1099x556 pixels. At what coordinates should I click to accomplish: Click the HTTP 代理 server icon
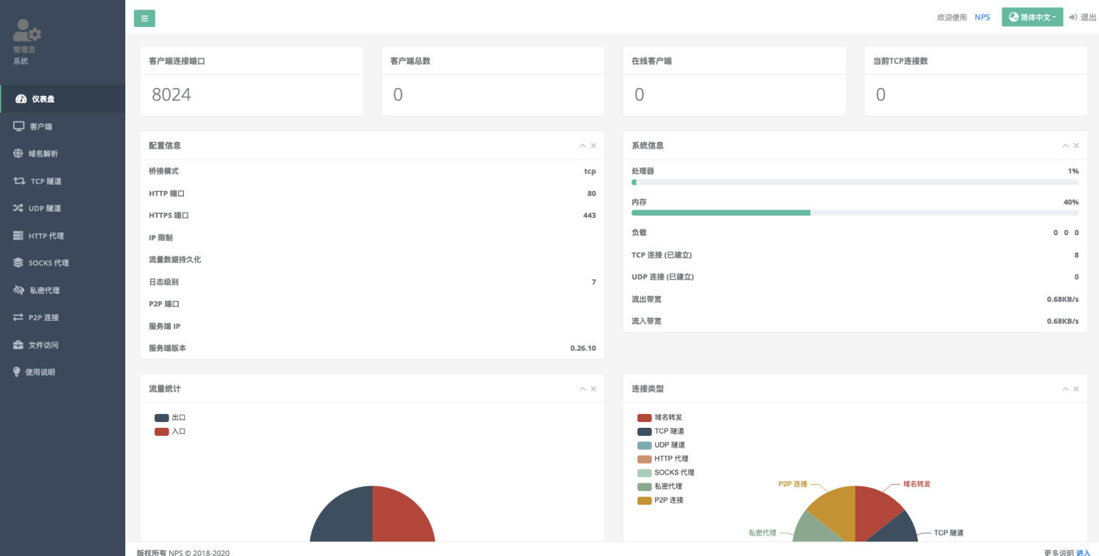(18, 236)
